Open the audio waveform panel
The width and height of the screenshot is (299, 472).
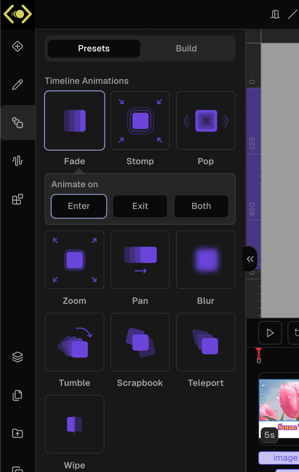(17, 161)
